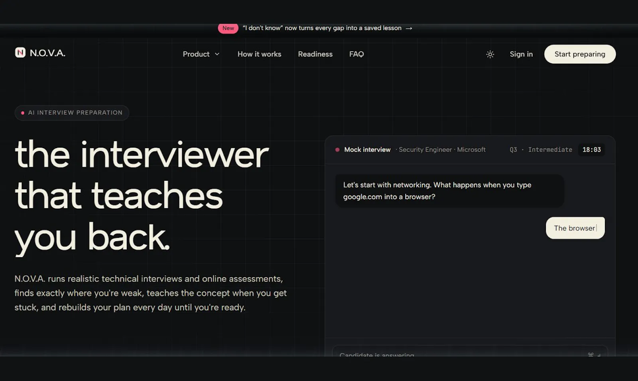Click the interviewer's networking question bubble
The image size is (638, 381).
[449, 191]
